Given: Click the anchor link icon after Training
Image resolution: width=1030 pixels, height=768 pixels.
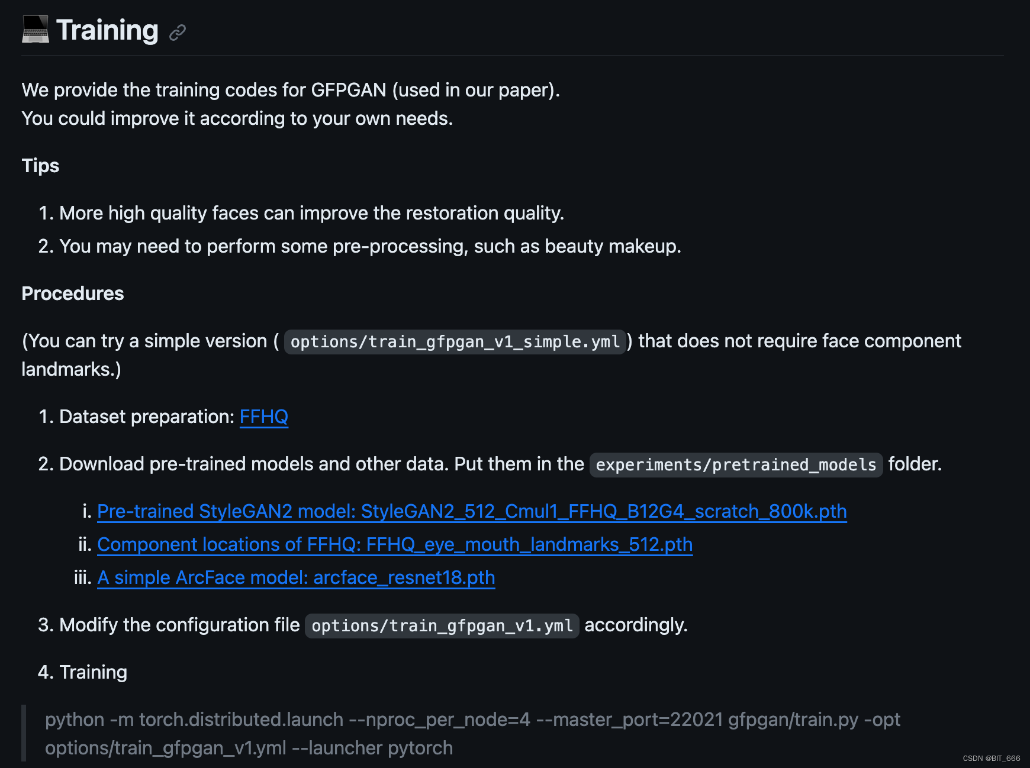Looking at the screenshot, I should click(x=178, y=32).
